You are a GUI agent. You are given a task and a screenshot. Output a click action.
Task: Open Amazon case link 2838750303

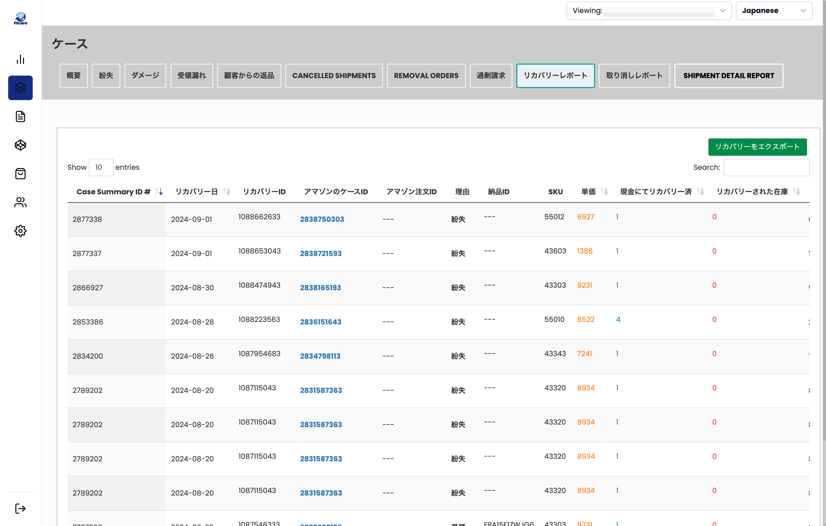coord(322,219)
